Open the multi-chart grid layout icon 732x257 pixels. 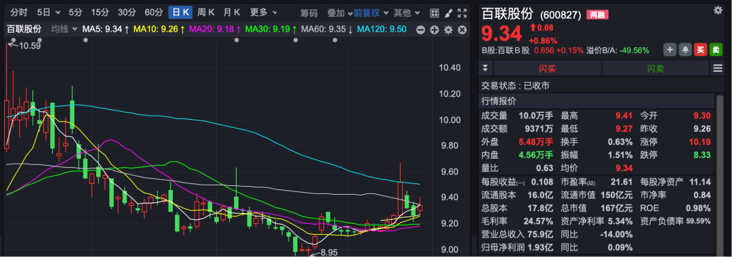point(434,13)
